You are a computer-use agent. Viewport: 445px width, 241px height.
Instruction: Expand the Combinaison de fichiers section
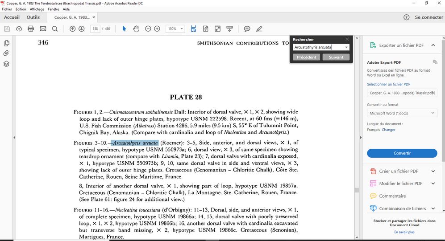(x=433, y=208)
